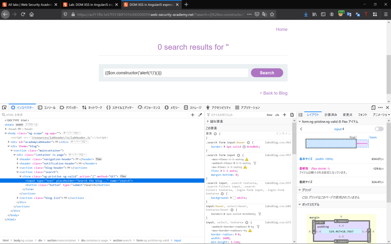The height and width of the screenshot is (244, 391).
Task: Switch to コンソール tab
Action: (x=47, y=108)
